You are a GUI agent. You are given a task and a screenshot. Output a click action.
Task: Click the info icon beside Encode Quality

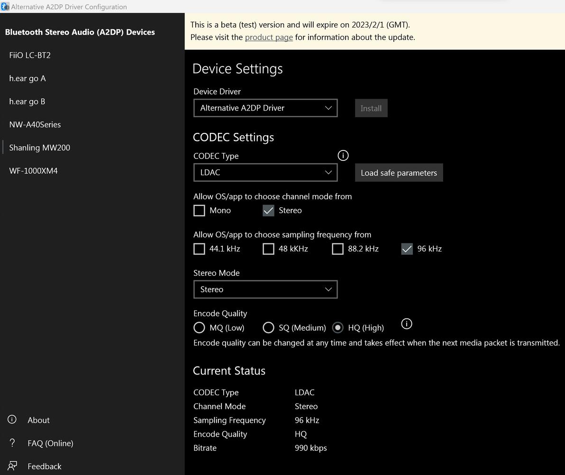pos(407,324)
